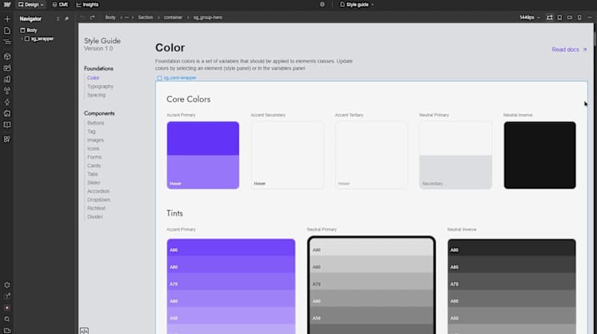Click the Undo arrow
The height and width of the screenshot is (334, 597).
82,17
